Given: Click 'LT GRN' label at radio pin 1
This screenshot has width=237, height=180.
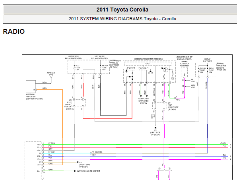Looking at the screenshot, I should coord(52,143).
